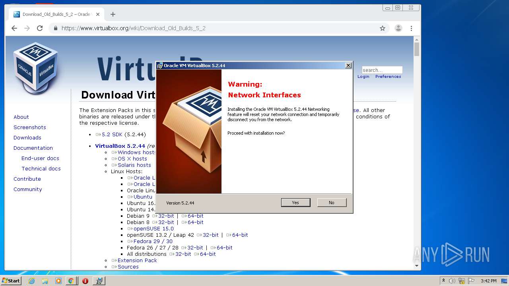Image resolution: width=509 pixels, height=286 pixels.
Task: Open Technical docs in sidebar
Action: (x=41, y=169)
